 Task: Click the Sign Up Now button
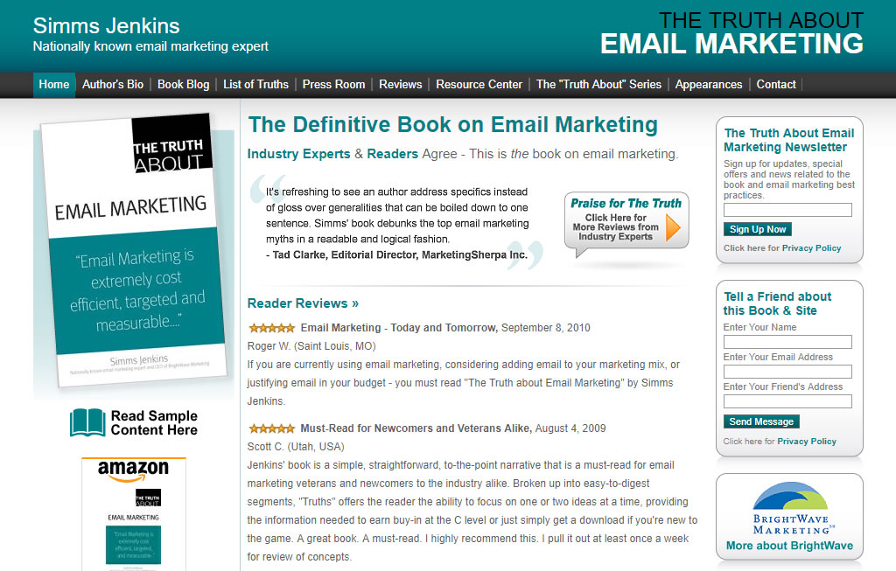[x=758, y=229]
